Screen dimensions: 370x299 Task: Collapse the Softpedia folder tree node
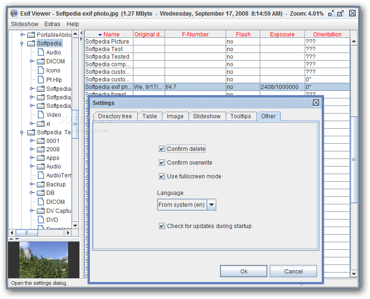coord(22,44)
